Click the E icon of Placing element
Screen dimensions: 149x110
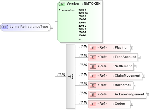[93, 48]
